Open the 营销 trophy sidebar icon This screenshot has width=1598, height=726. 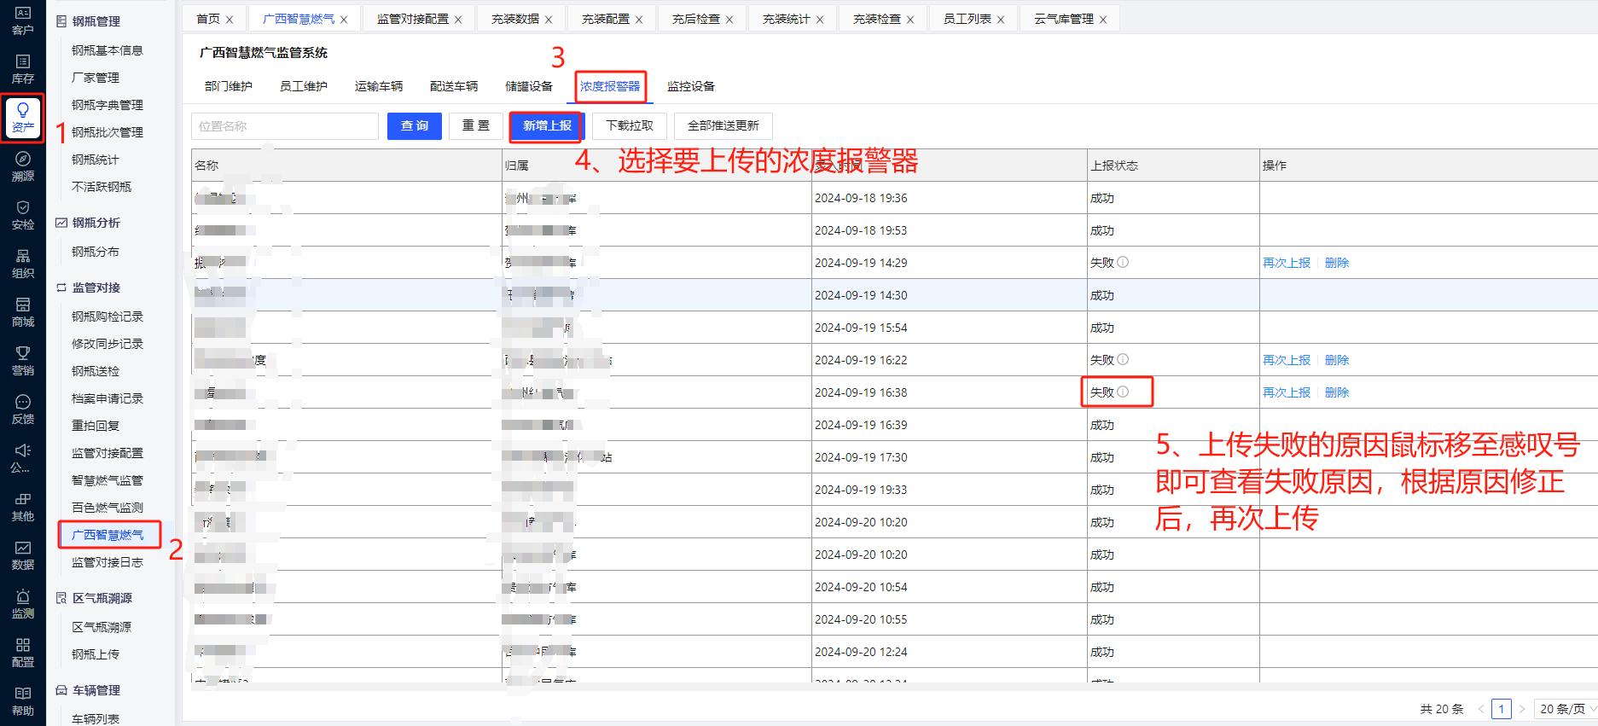pos(23,361)
